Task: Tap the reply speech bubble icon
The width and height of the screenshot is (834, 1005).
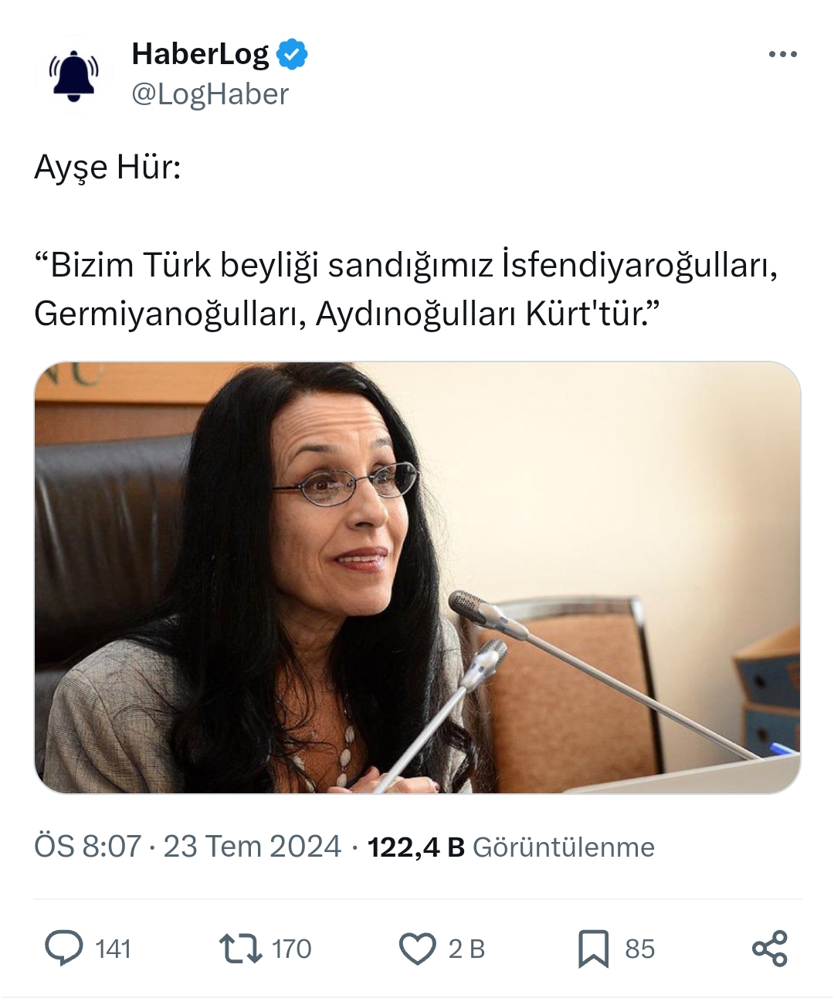Action: click(63, 949)
